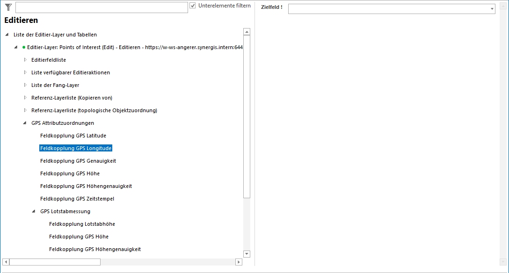The width and height of the screenshot is (509, 273).
Task: Select Feldkopplung GPS Höhe under Attributzuordnungen
Action: [70, 173]
